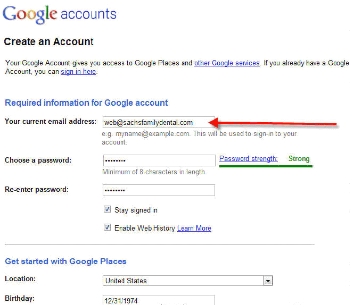Click the Enable Web History label text
The width and height of the screenshot is (354, 305).
tap(145, 228)
